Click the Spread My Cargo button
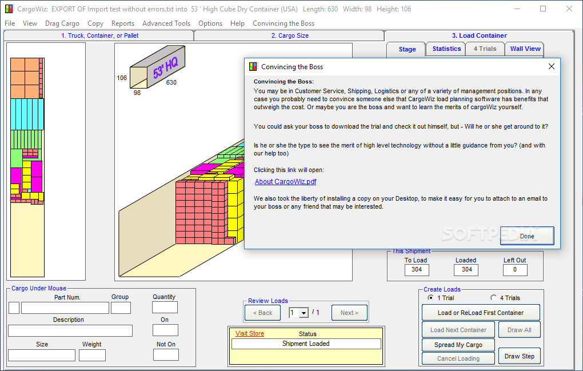Viewport: 583px width, 371px height. pos(458,345)
